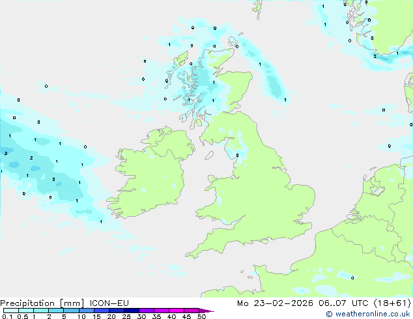The width and height of the screenshot is (413, 319).
Task: Click the '0.5' legend scale label
Action: pos(22,316)
